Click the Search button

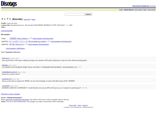(x=88, y=14)
